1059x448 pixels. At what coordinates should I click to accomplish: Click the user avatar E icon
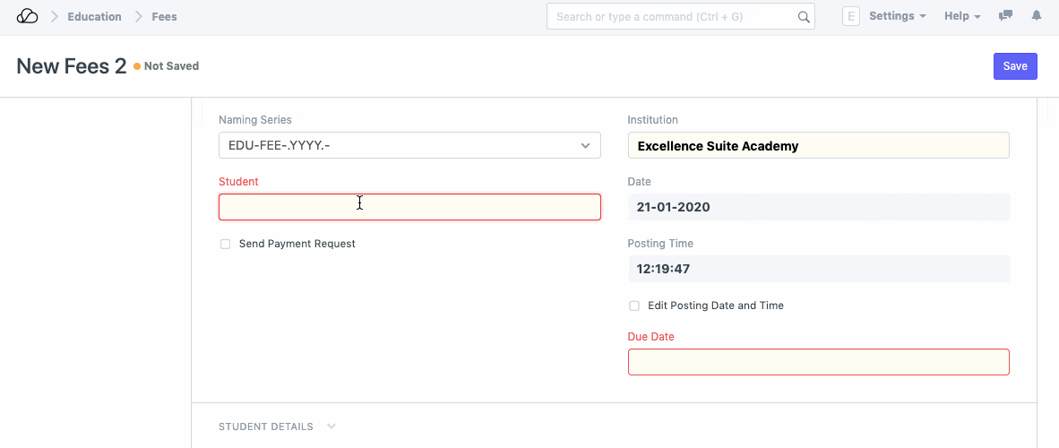coord(850,16)
